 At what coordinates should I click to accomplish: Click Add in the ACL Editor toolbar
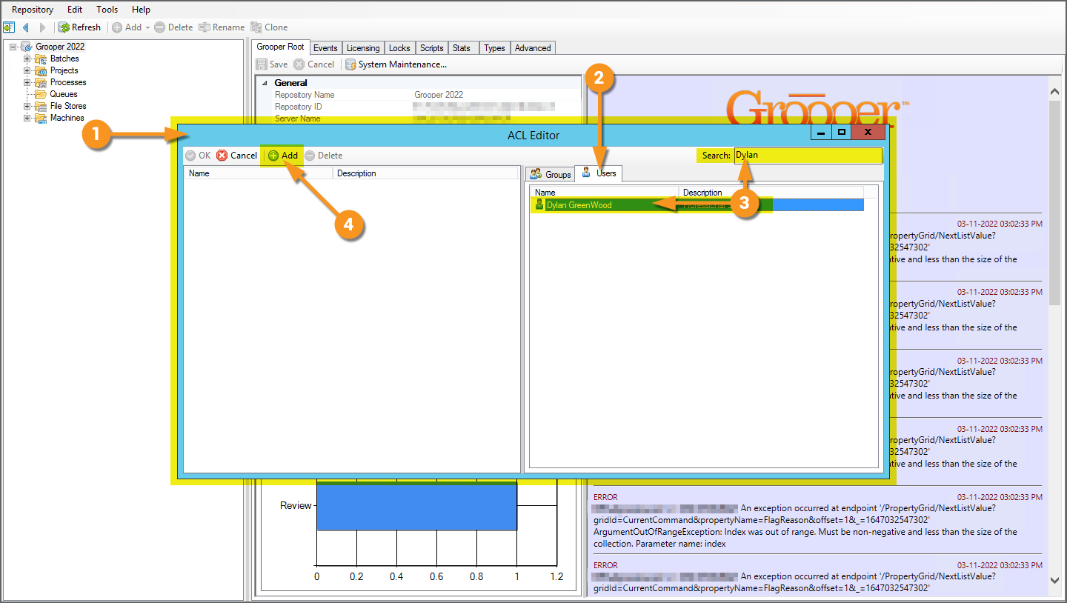283,156
